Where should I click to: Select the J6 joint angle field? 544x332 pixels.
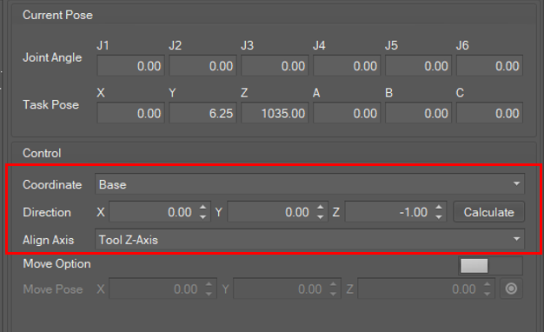coord(489,65)
